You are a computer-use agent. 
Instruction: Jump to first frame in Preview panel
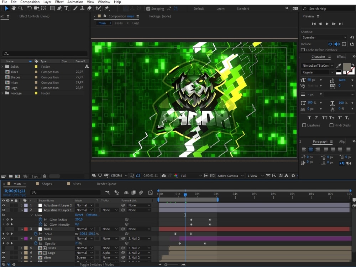click(x=314, y=24)
